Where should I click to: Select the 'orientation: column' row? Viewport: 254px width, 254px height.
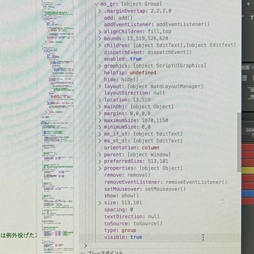[x=132, y=148]
